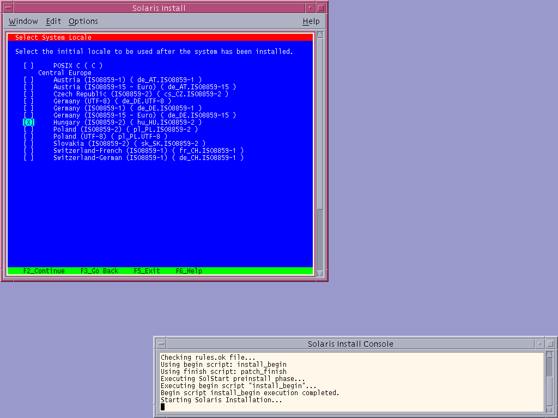Minimize the Solaris Install window
The image size is (558, 418).
click(310, 8)
